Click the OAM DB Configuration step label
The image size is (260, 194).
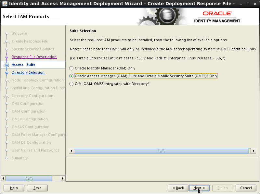[x=31, y=142]
